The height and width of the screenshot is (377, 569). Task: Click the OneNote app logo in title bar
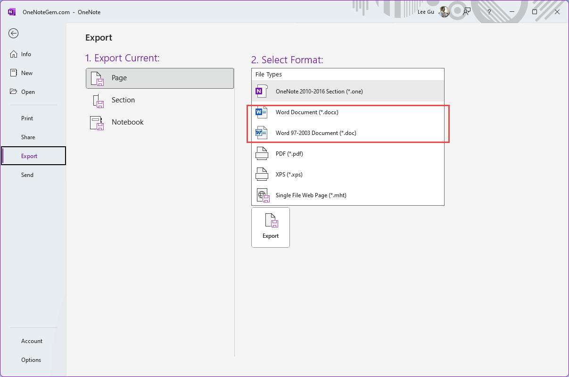point(12,12)
